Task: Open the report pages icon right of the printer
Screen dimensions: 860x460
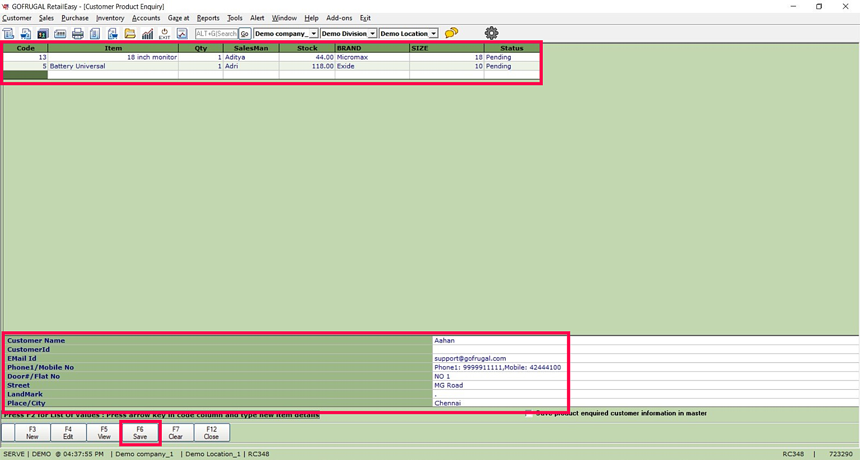Action: [x=95, y=33]
